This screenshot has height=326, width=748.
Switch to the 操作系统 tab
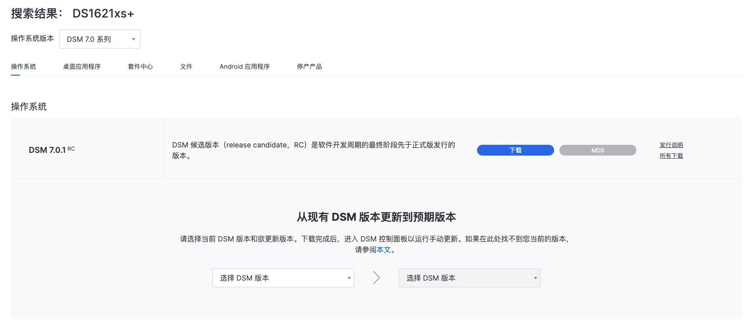pyautogui.click(x=23, y=67)
